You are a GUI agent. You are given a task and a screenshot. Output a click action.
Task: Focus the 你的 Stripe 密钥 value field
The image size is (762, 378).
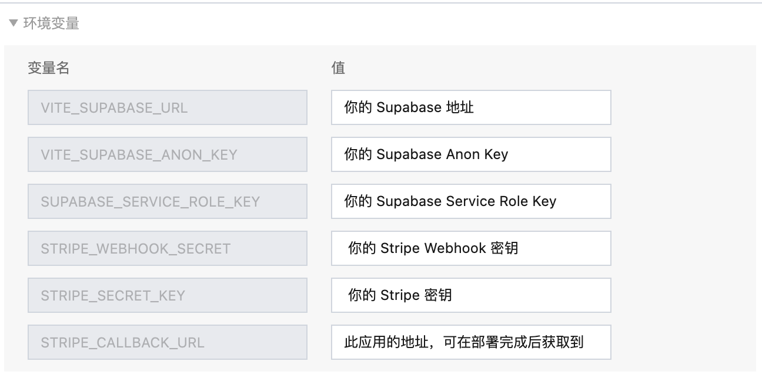(x=471, y=295)
